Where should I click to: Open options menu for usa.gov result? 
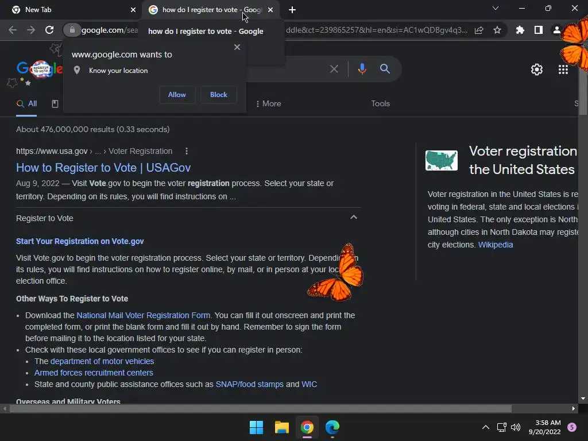pos(187,151)
